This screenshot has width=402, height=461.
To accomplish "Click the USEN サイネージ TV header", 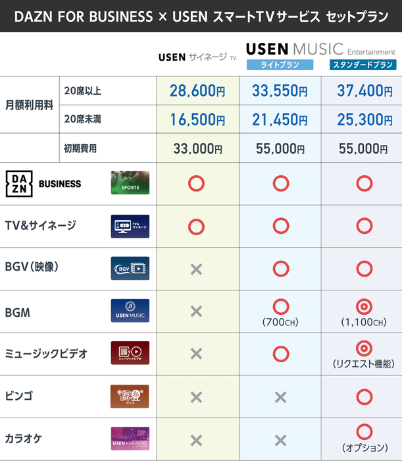I will pos(197,57).
